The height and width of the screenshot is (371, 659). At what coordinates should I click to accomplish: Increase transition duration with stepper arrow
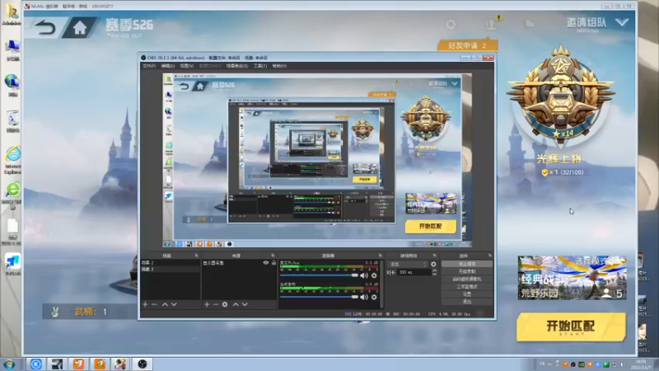pyautogui.click(x=434, y=271)
